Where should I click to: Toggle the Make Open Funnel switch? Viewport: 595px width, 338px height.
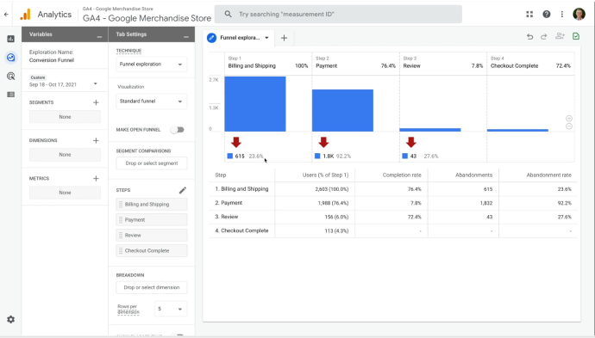click(x=178, y=130)
